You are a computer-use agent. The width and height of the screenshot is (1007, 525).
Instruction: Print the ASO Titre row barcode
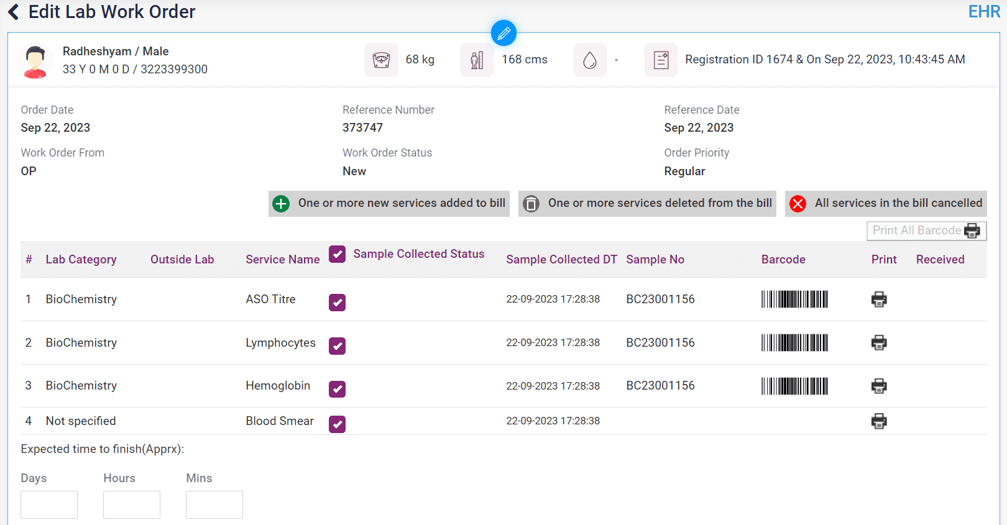pos(879,299)
